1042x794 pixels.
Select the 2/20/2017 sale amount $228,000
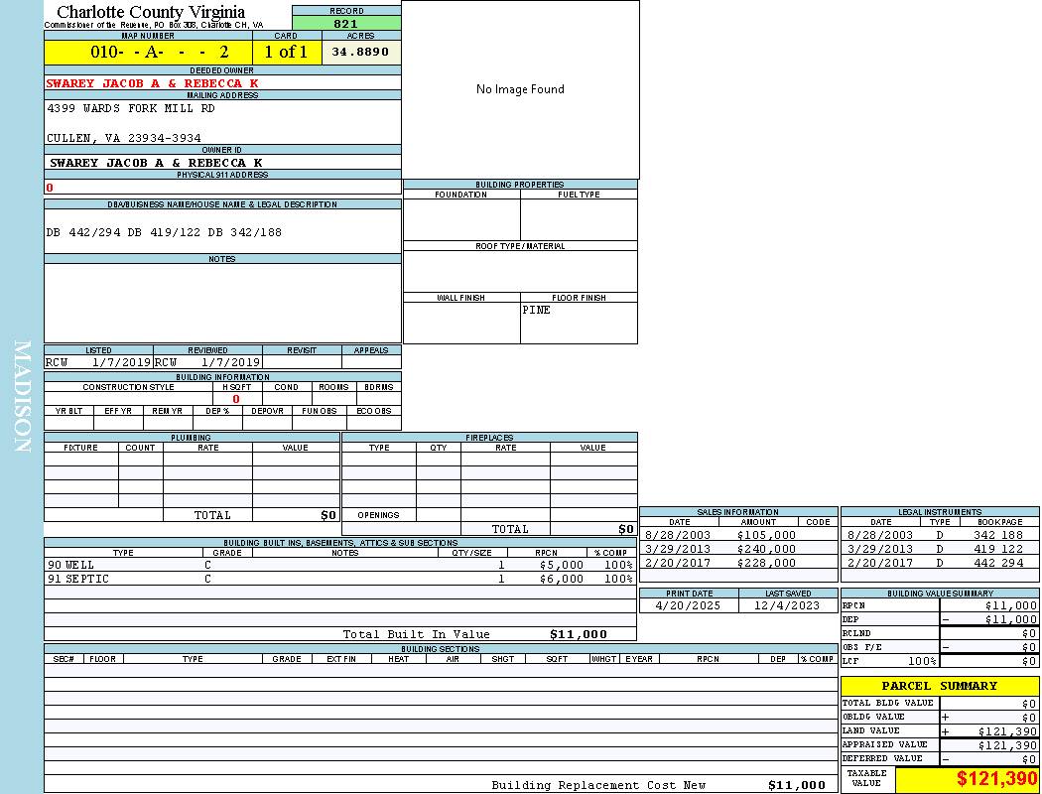[x=766, y=563]
